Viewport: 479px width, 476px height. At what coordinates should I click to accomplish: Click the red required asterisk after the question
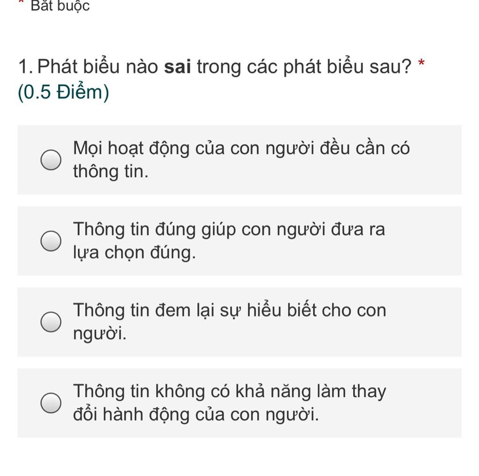pos(421,63)
